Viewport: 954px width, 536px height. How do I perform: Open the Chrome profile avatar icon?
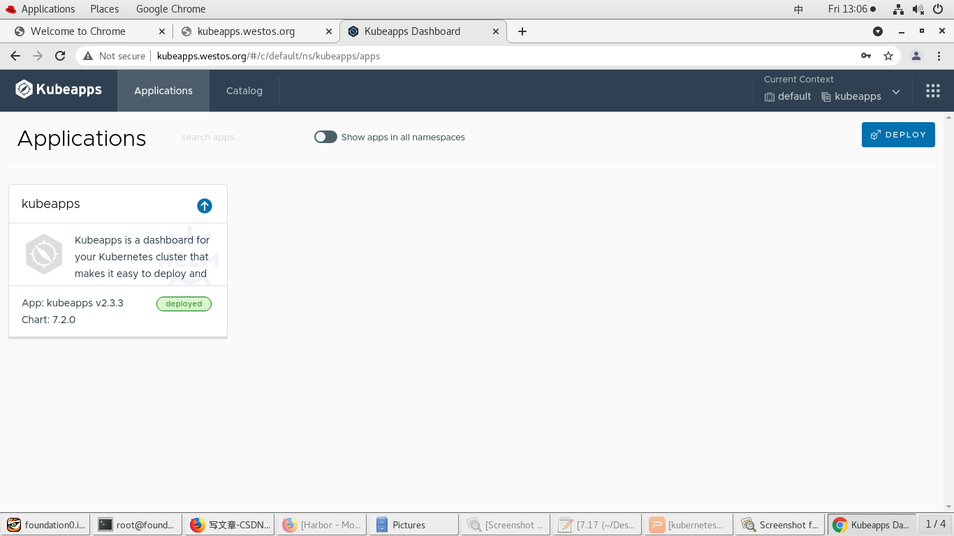[916, 56]
